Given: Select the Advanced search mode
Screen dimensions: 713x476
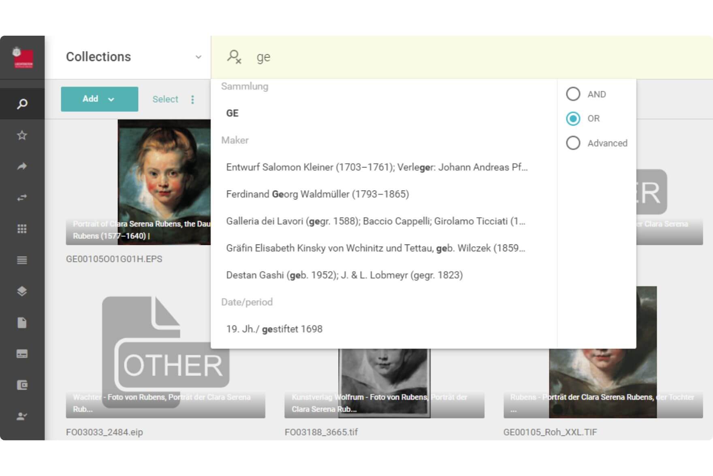Looking at the screenshot, I should 573,143.
